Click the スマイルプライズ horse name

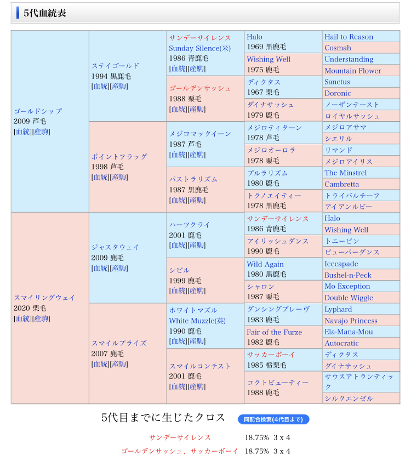(x=119, y=343)
